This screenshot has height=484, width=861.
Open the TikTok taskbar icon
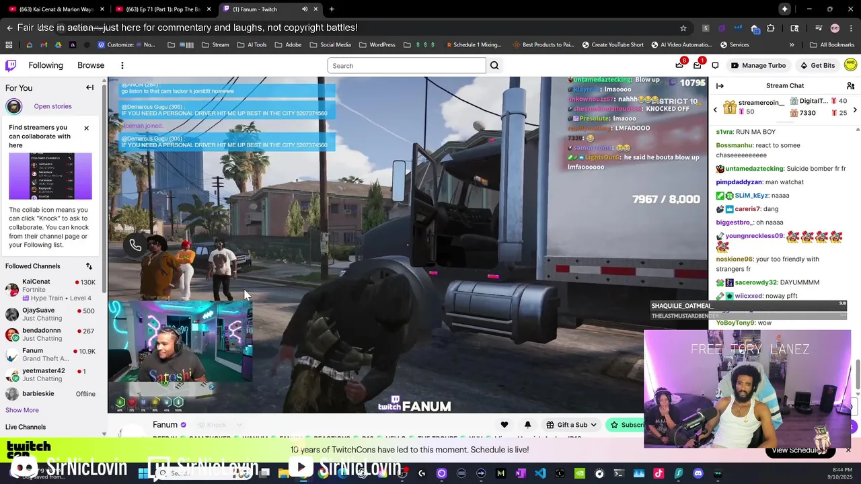[x=659, y=473]
